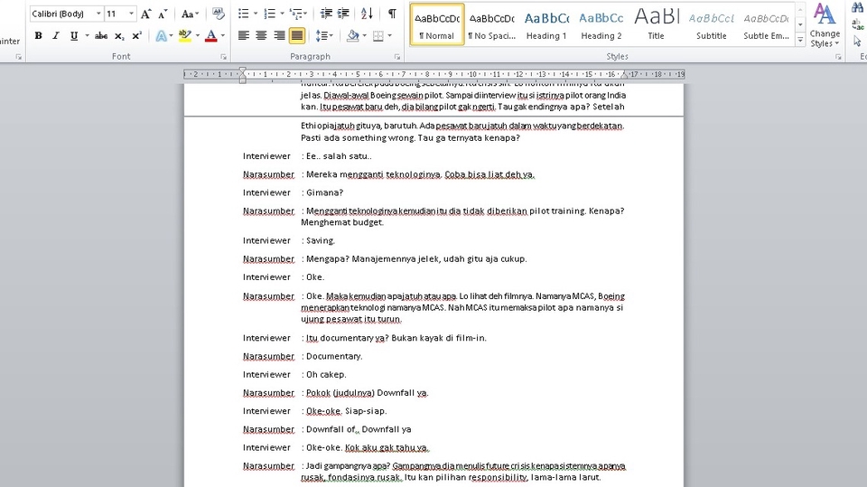
Task: Apply the Title style
Action: click(656, 24)
